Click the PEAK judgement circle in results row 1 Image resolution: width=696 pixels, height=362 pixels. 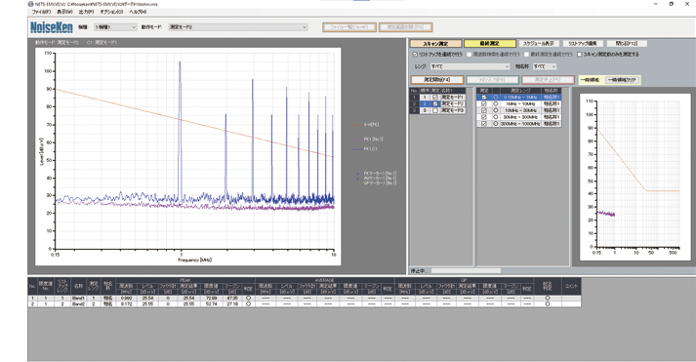point(248,299)
